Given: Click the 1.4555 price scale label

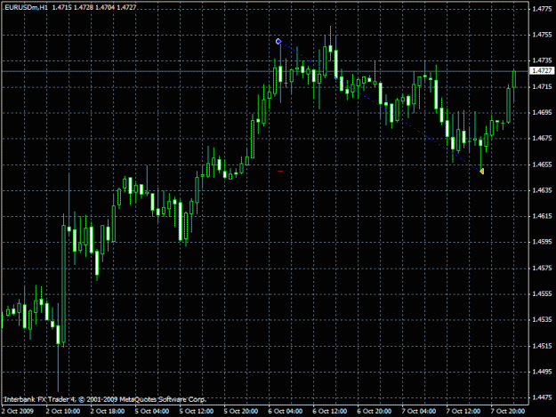Looking at the screenshot, I should (x=542, y=294).
